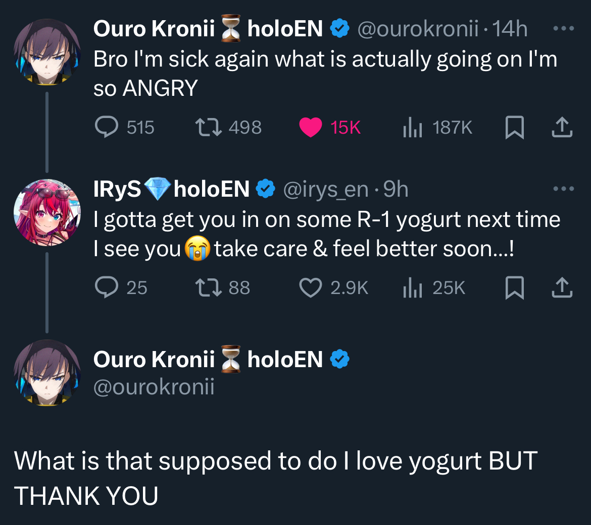
Task: Unlike Kronii's tweet with 15K likes
Action: point(310,128)
